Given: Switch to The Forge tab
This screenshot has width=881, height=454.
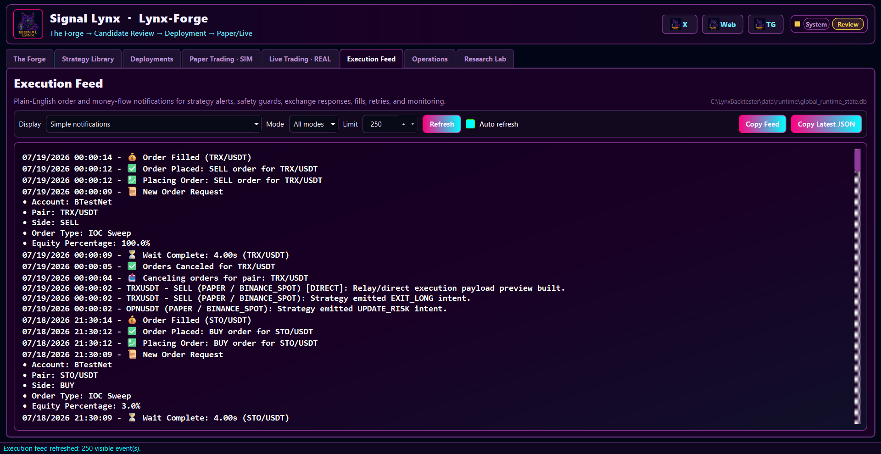Looking at the screenshot, I should click(x=29, y=59).
